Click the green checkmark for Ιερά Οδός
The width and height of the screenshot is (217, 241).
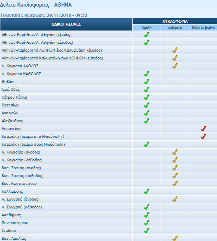147,90
